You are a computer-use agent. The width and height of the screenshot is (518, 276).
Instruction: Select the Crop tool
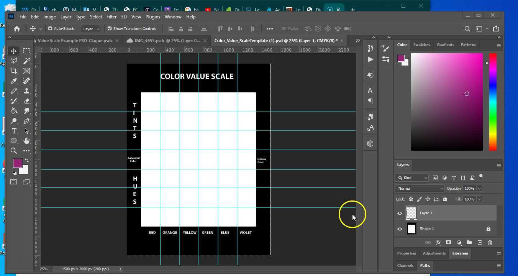[14, 71]
